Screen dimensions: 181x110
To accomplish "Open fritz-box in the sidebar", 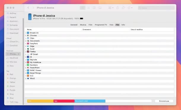I will click(x=13, y=62).
